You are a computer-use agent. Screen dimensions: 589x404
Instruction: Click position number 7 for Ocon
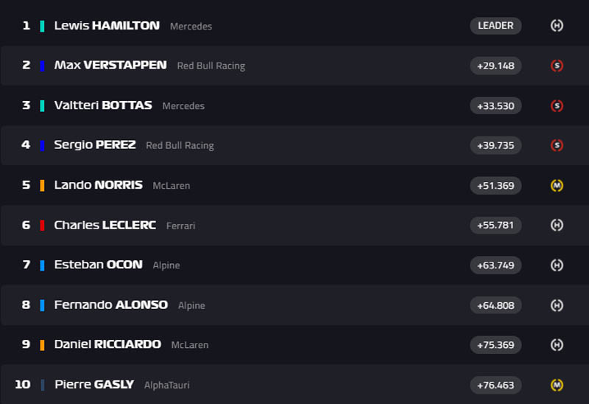tap(27, 265)
